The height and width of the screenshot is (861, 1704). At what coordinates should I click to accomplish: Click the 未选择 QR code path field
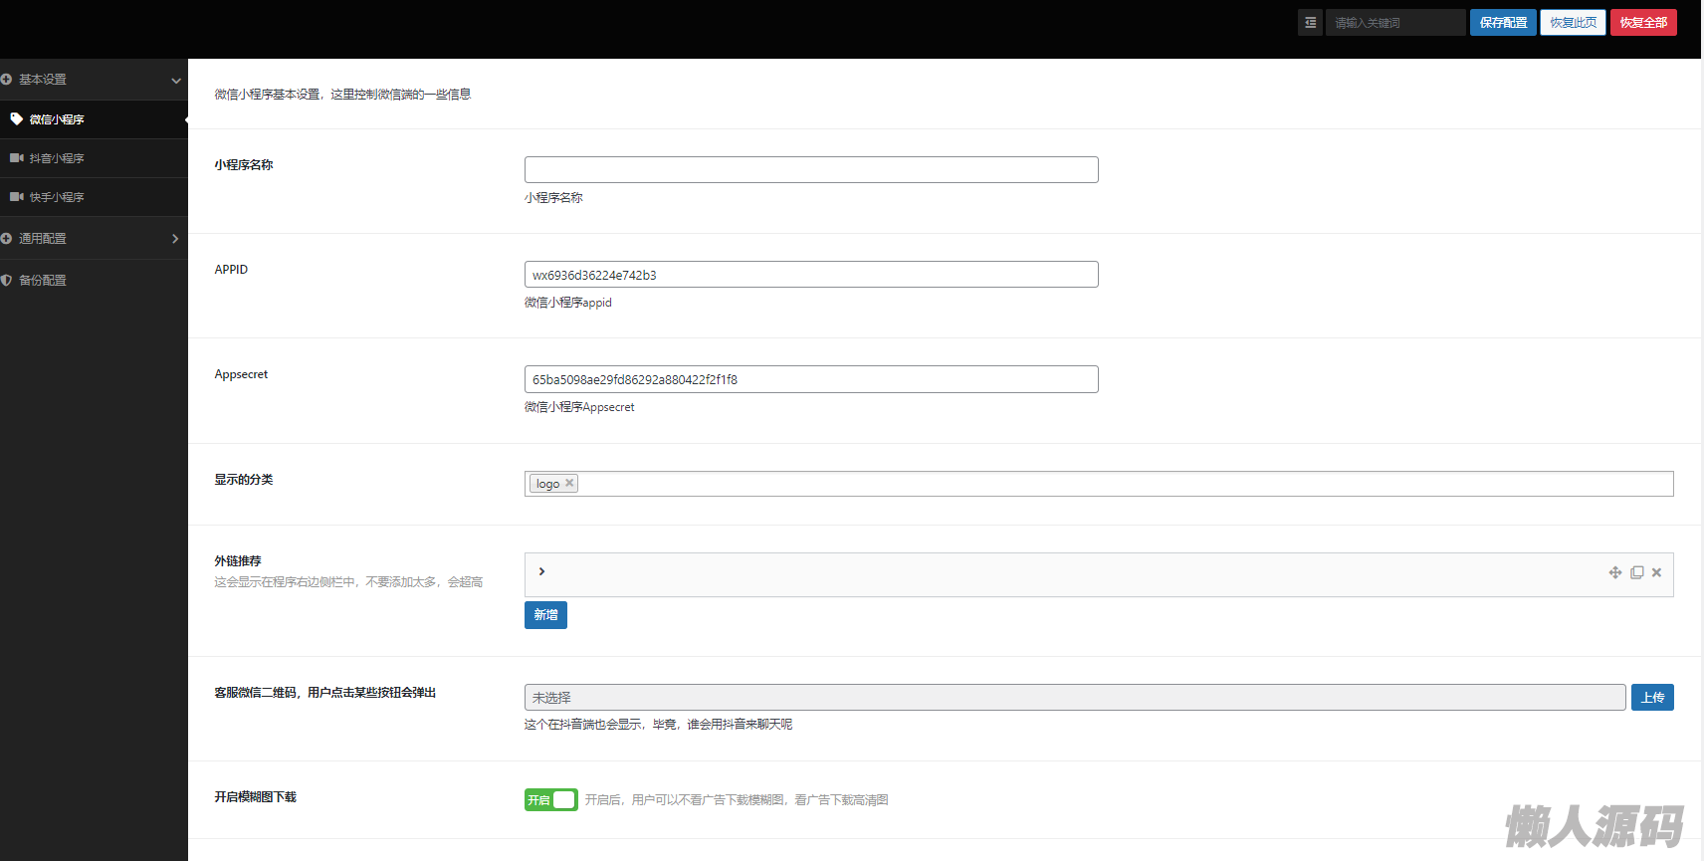pos(1075,698)
